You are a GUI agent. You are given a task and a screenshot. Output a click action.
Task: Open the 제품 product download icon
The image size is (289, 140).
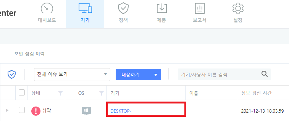click(161, 8)
